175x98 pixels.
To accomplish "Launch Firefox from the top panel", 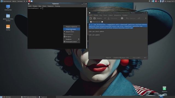I will click(x=29, y=1).
